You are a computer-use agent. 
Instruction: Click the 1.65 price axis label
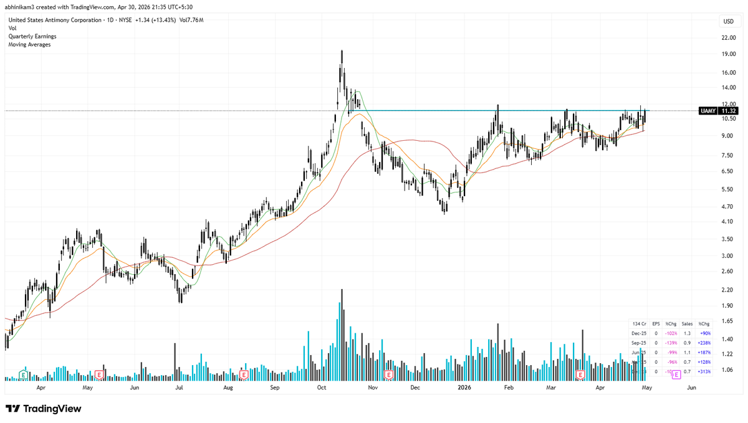pos(728,321)
